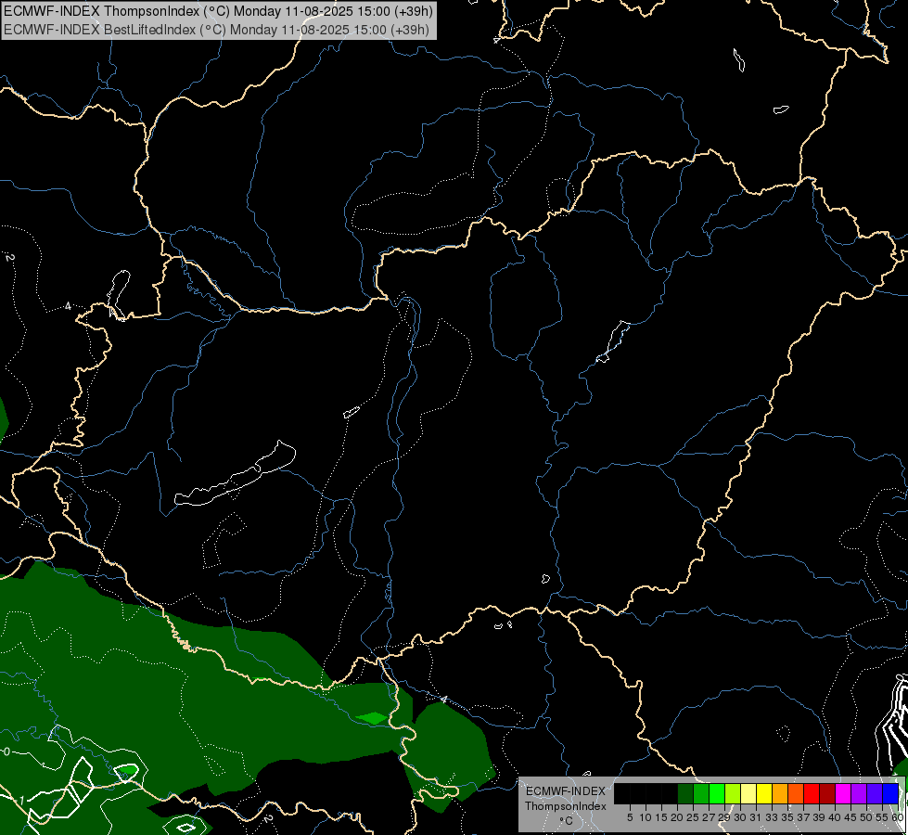This screenshot has width=908, height=835.
Task: Click the ECMWF-INDEX ThompsonIndex title line
Action: (x=219, y=11)
